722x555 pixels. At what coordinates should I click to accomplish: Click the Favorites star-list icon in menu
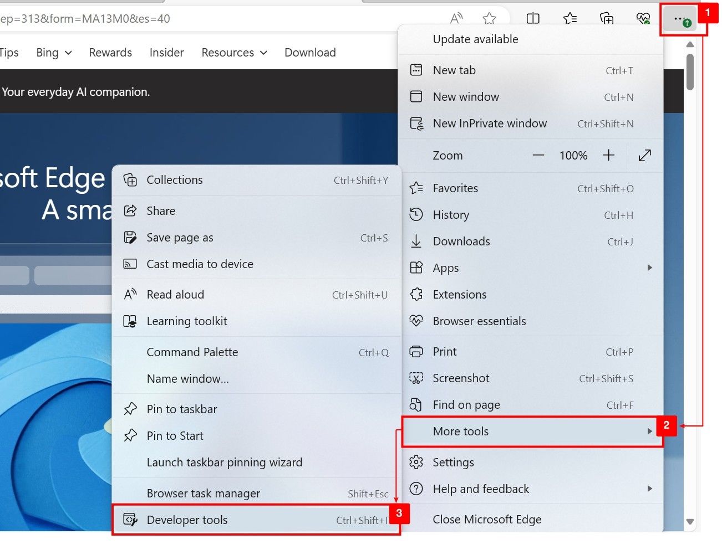[x=416, y=188]
